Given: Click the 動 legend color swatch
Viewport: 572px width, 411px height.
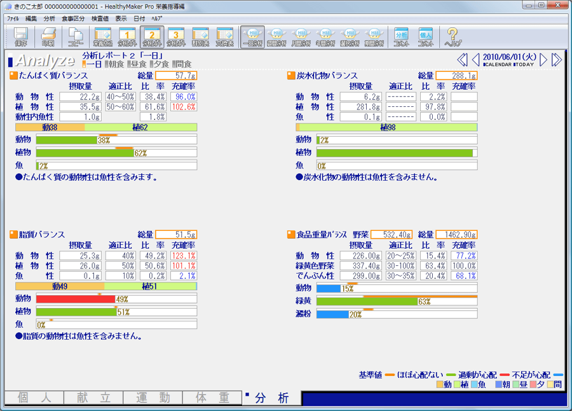Looking at the screenshot, I should (x=440, y=384).
